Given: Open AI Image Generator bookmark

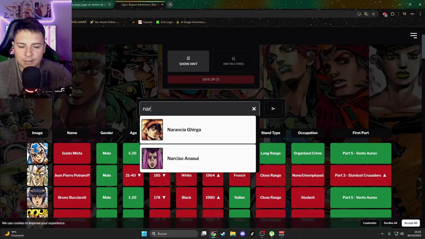Looking at the screenshot, I should click(x=191, y=22).
